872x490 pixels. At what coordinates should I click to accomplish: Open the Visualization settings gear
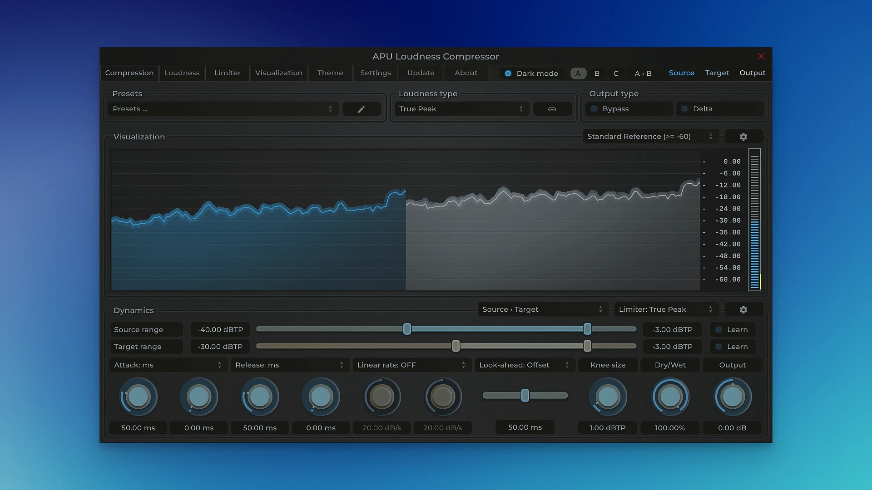tap(743, 136)
